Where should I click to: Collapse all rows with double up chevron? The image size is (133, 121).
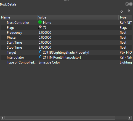[x=129, y=11]
